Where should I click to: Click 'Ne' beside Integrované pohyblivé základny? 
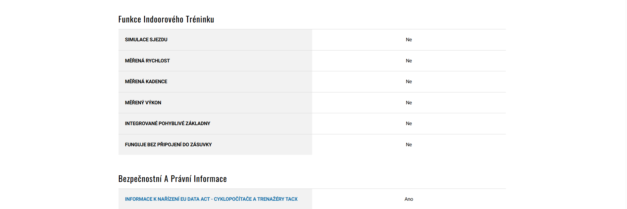pos(409,123)
